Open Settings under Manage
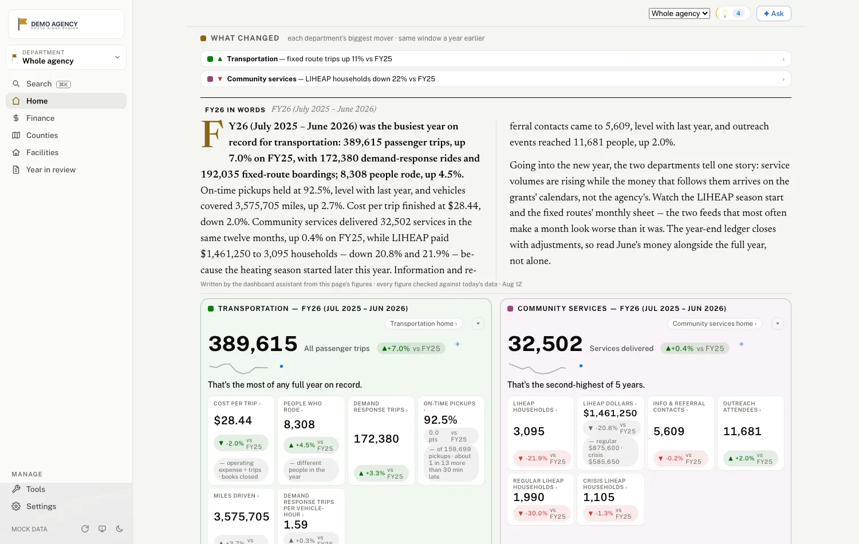This screenshot has height=544, width=859. pyautogui.click(x=66, y=506)
